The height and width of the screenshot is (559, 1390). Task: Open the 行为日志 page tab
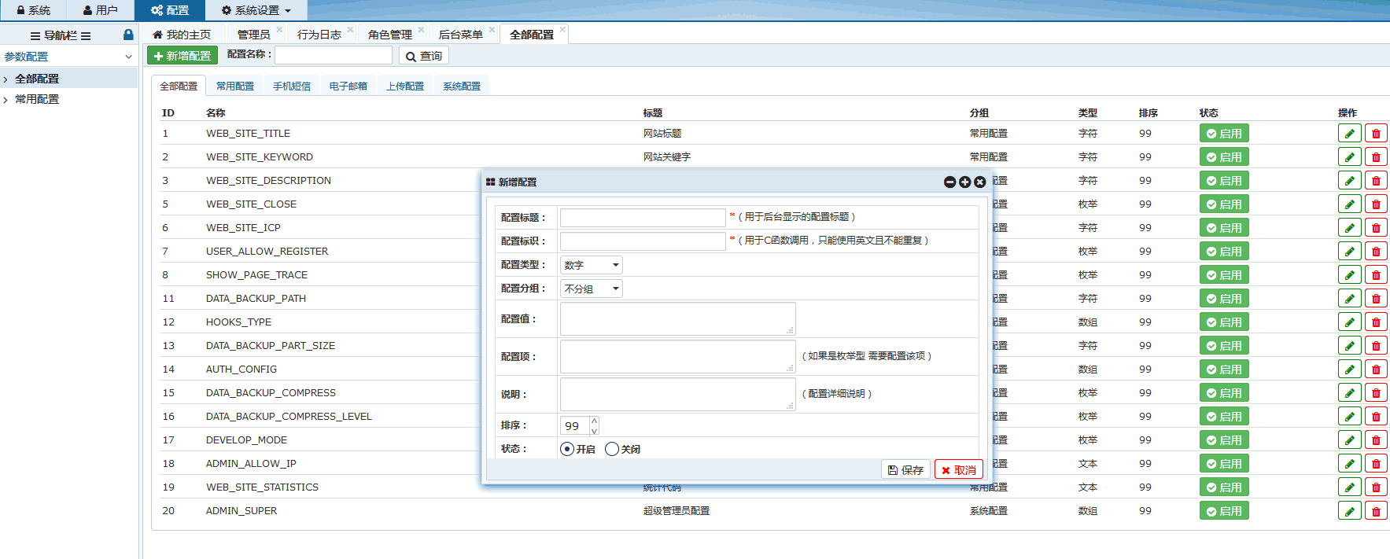[x=319, y=35]
